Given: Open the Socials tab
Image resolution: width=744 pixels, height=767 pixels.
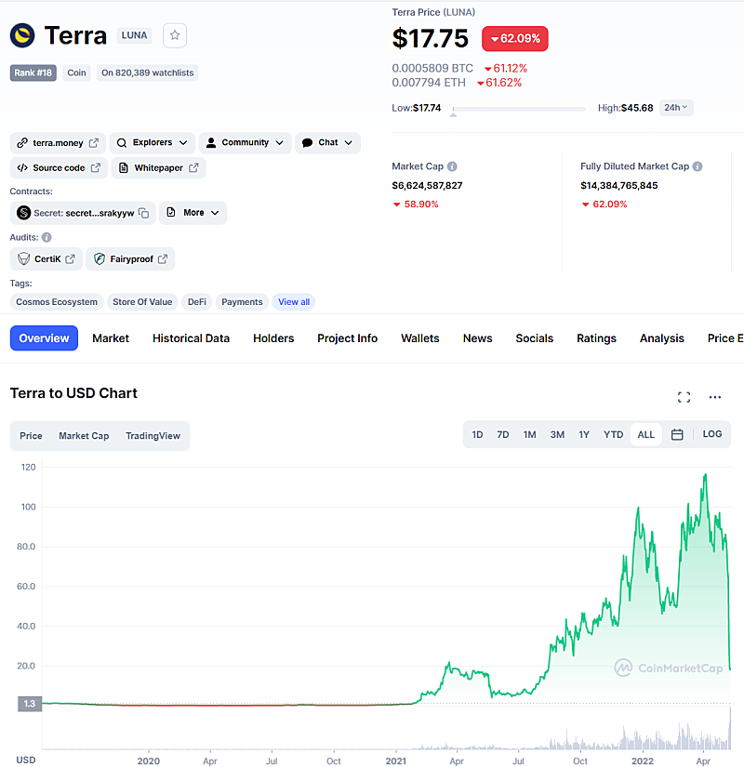Looking at the screenshot, I should [535, 338].
